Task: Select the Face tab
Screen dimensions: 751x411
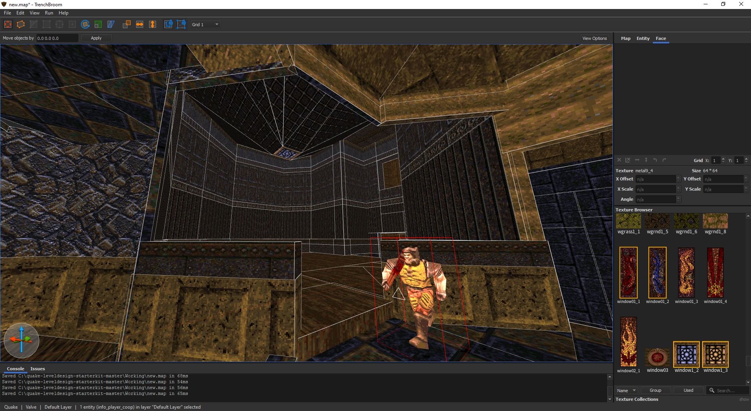Action: click(x=661, y=38)
